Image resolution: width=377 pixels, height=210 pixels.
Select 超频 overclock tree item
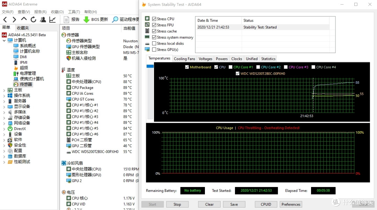24,68
